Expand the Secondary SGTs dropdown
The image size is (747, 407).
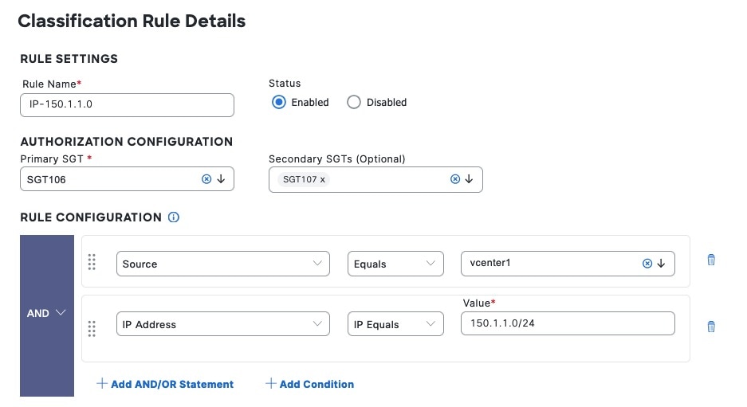point(470,179)
